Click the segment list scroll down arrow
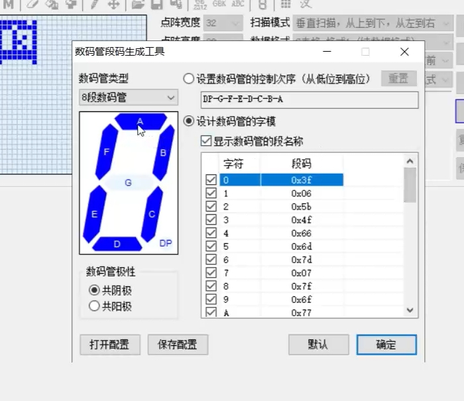 coord(410,310)
